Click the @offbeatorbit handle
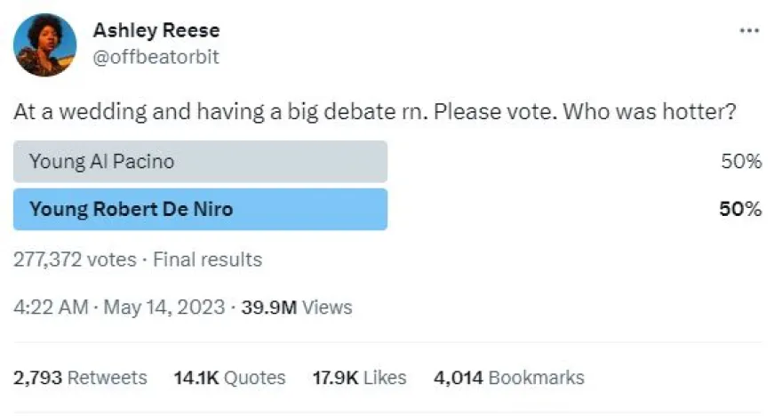The width and height of the screenshot is (782, 416). click(156, 57)
